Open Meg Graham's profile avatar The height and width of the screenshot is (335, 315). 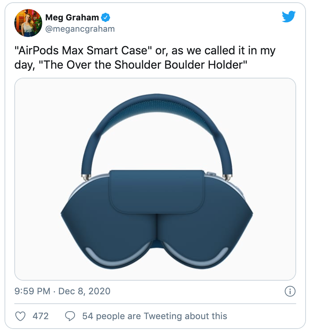pyautogui.click(x=28, y=23)
